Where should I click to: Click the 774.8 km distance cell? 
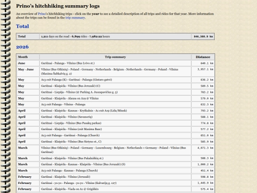[x=203, y=123]
